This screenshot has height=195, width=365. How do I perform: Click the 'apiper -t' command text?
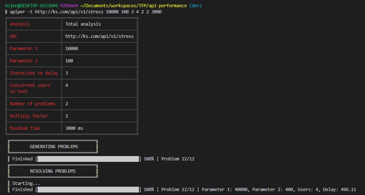(x=21, y=12)
